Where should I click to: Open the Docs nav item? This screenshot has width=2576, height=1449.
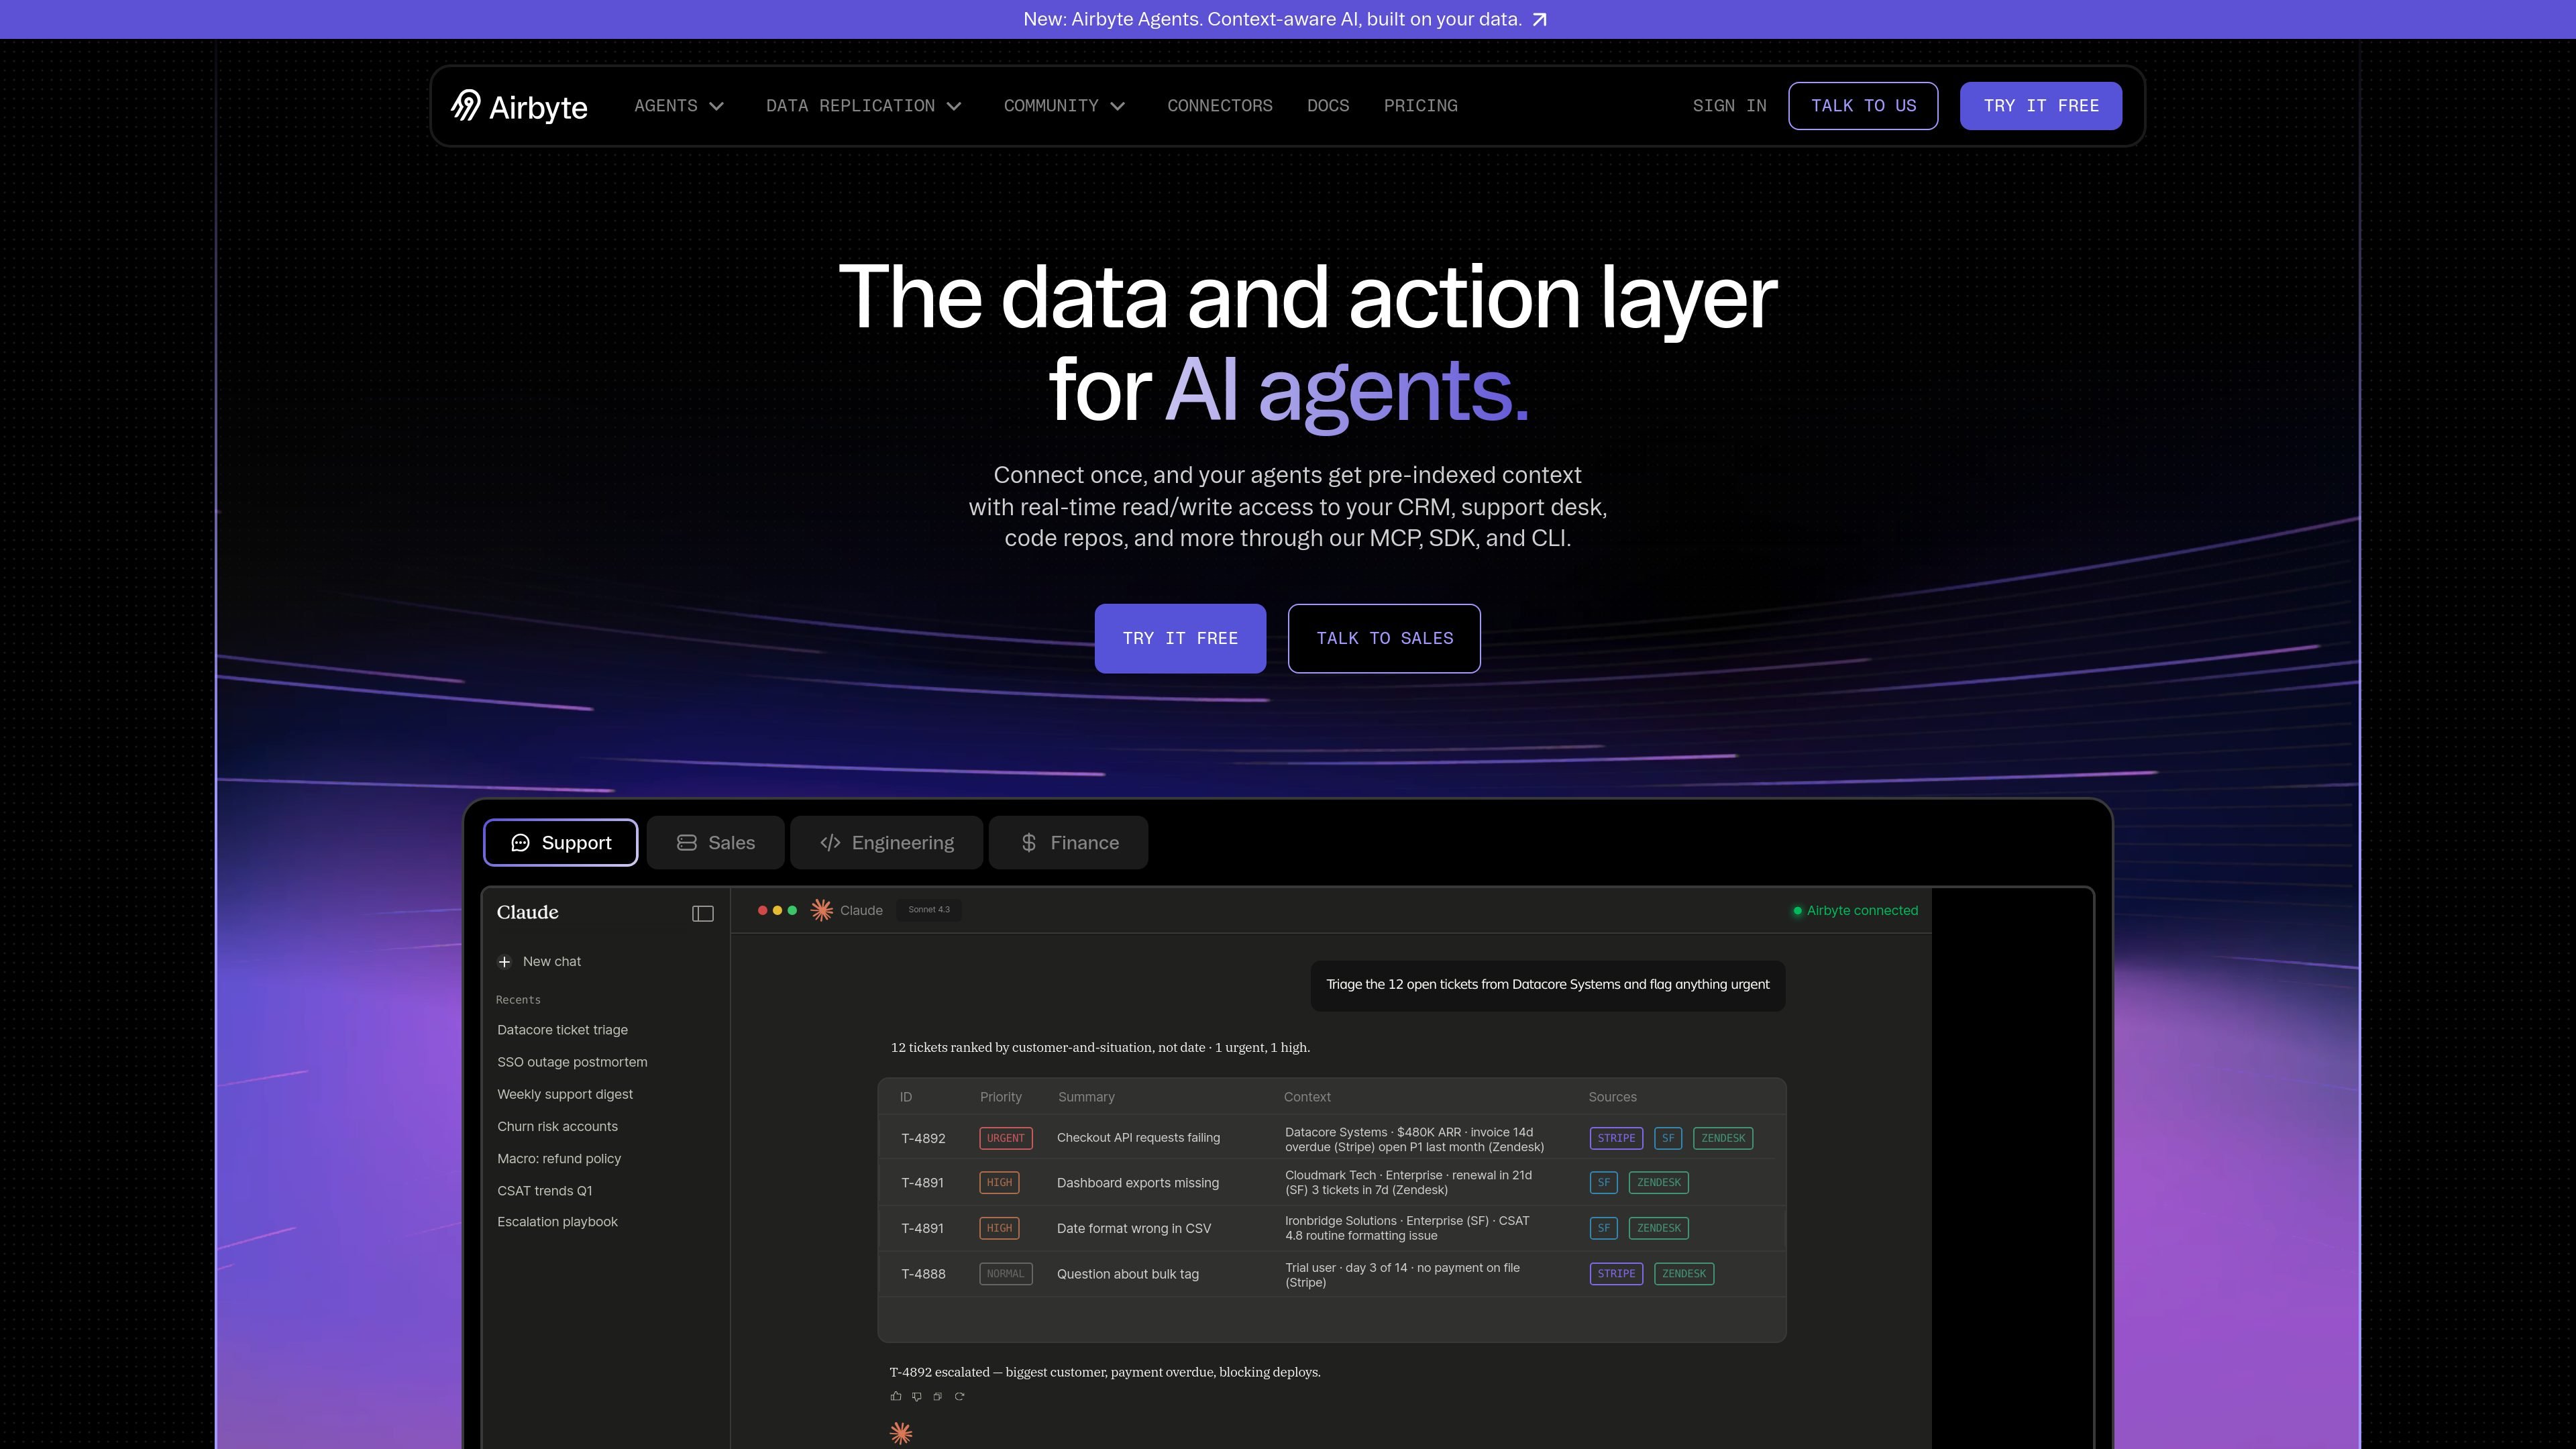point(1328,106)
